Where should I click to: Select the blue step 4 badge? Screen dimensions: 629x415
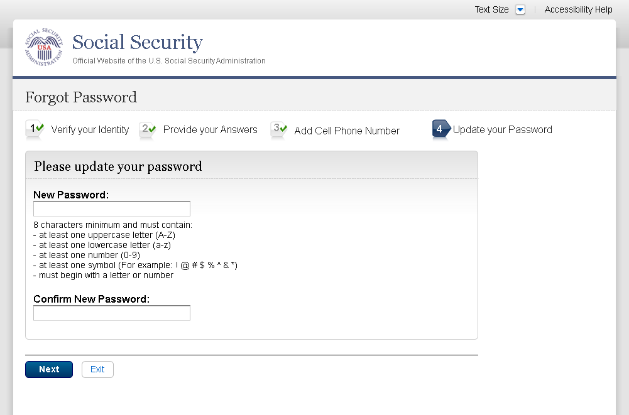click(x=440, y=129)
